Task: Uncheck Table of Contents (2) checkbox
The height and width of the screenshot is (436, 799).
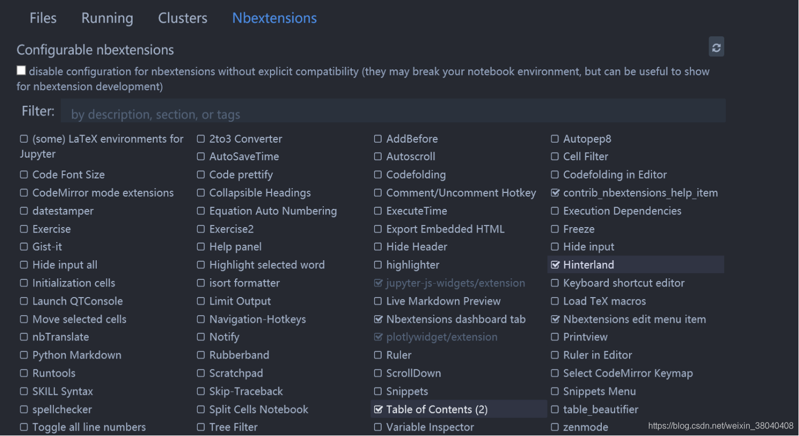Action: [378, 410]
